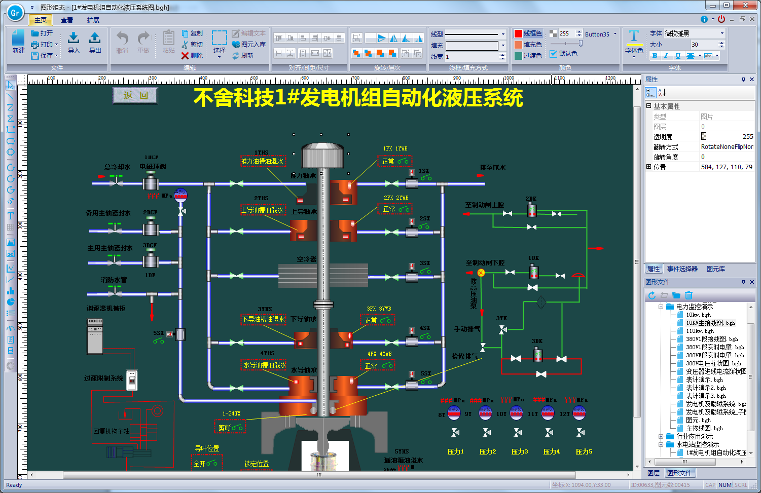Click the 删除 (Delete) red X icon
The width and height of the screenshot is (761, 493).
click(x=185, y=56)
